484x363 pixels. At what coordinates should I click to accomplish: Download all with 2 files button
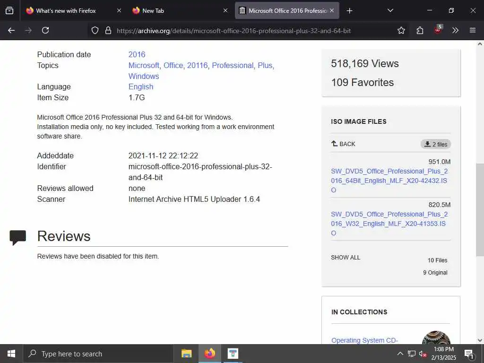(435, 144)
